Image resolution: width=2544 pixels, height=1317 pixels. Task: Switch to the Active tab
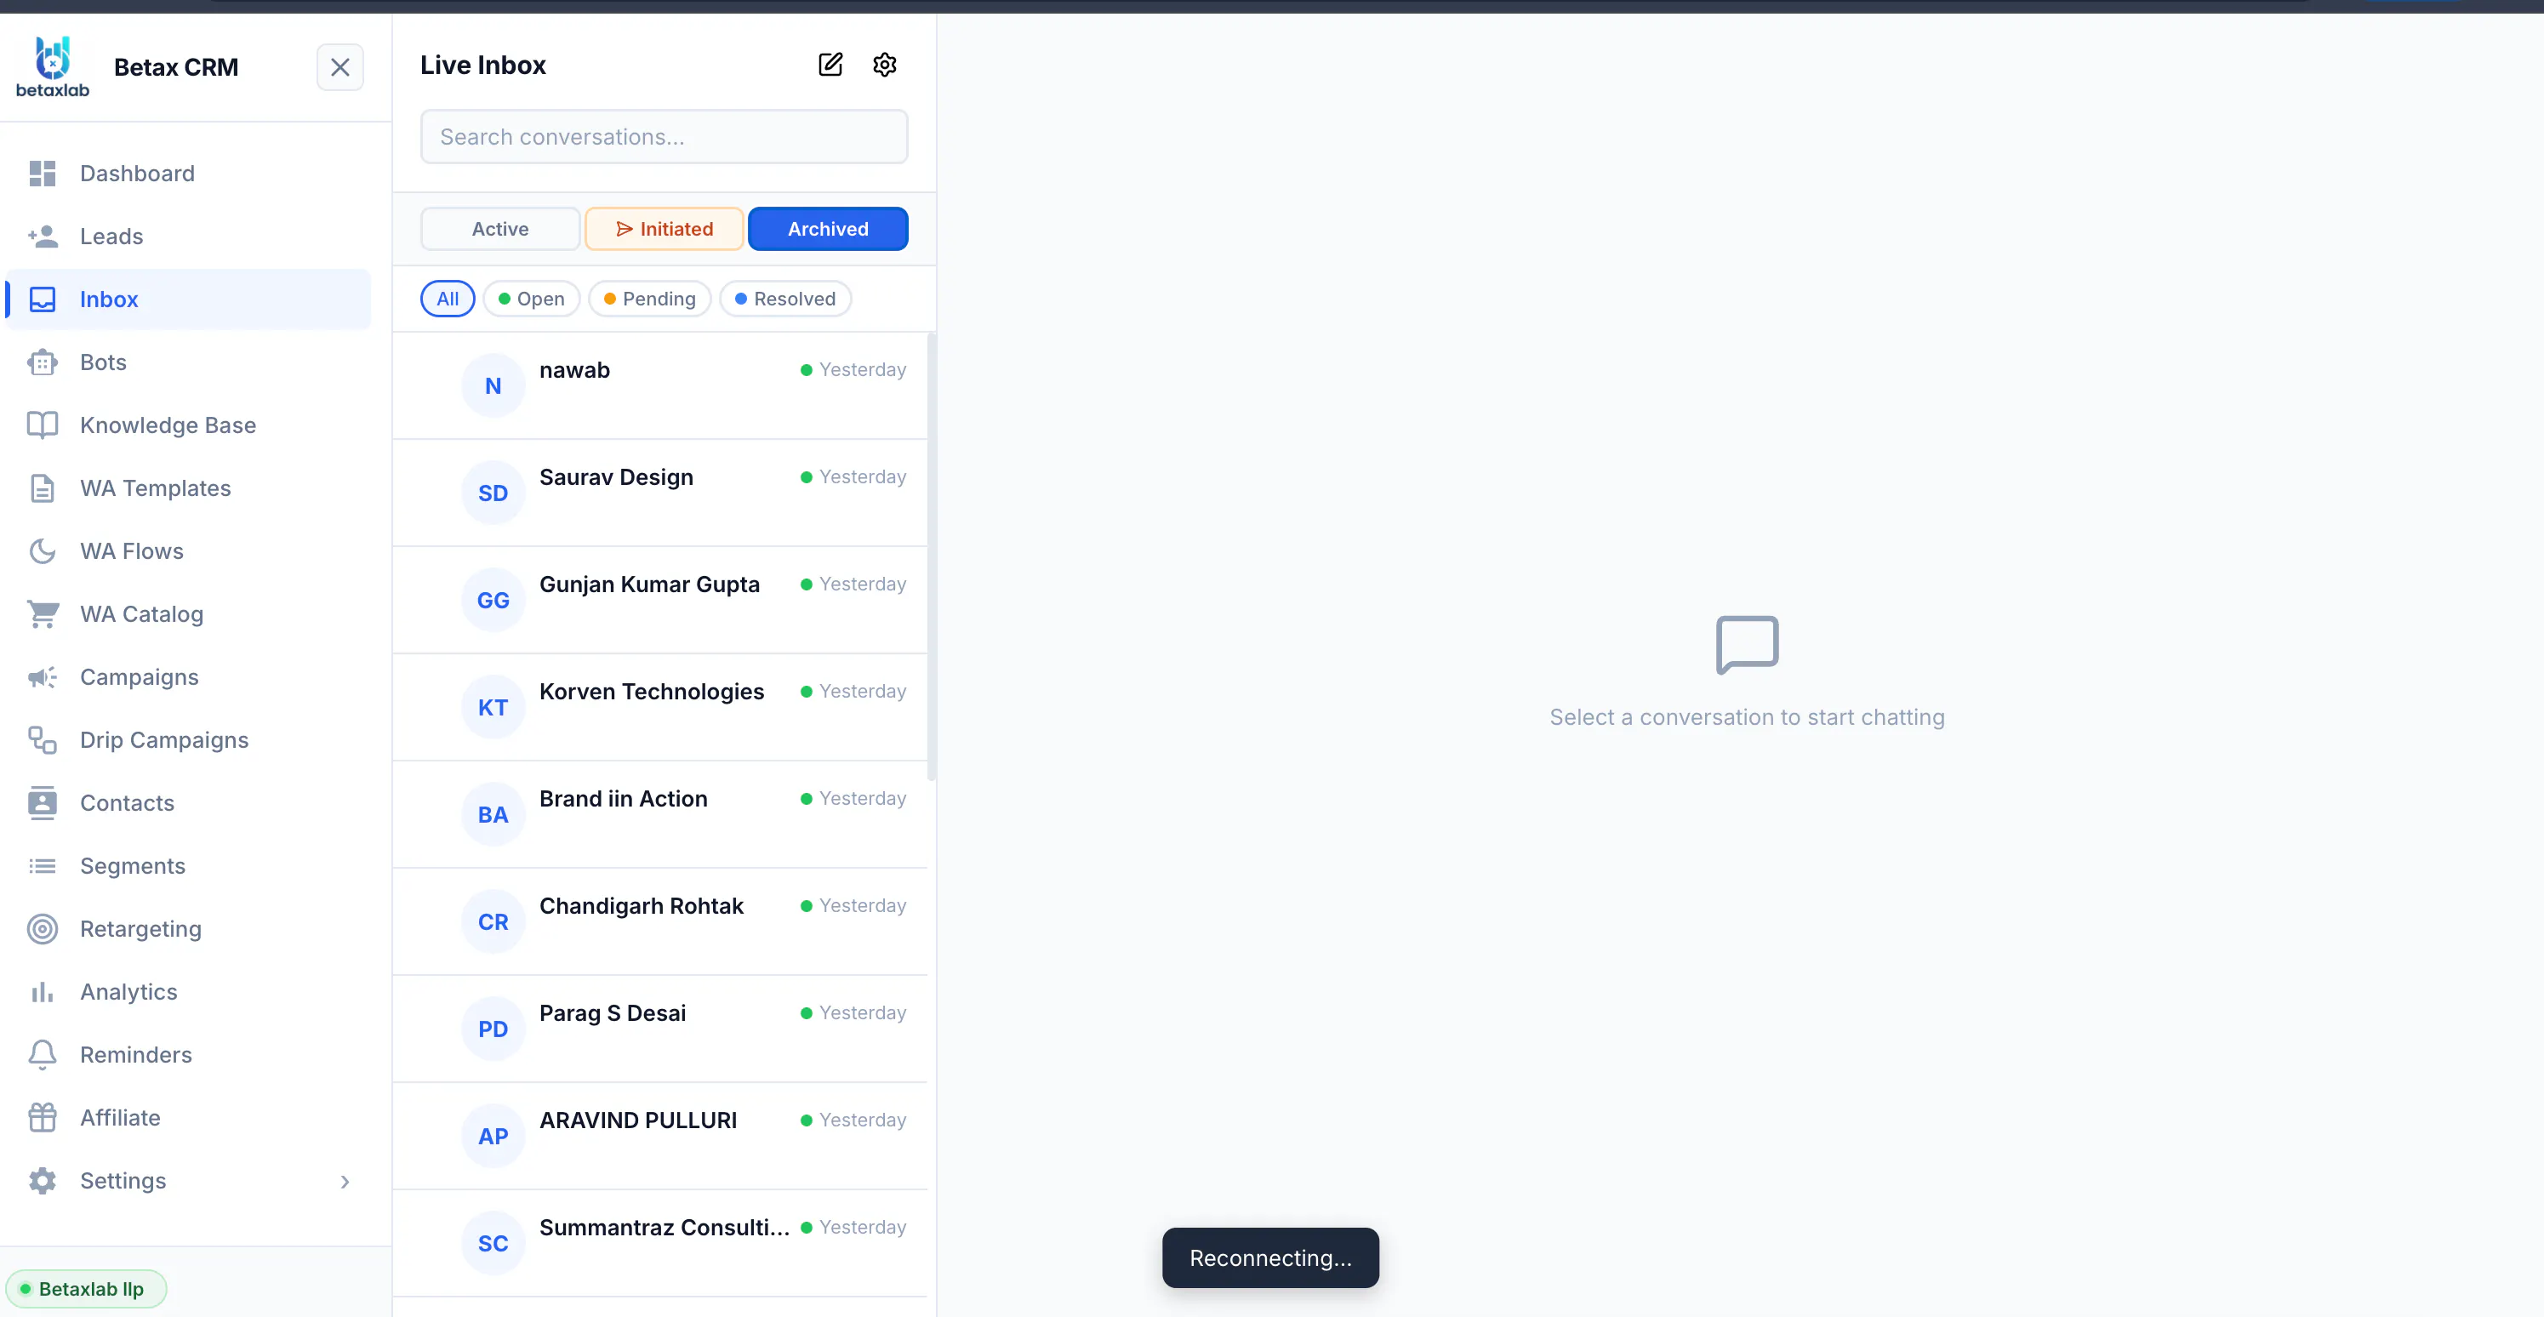pyautogui.click(x=499, y=229)
